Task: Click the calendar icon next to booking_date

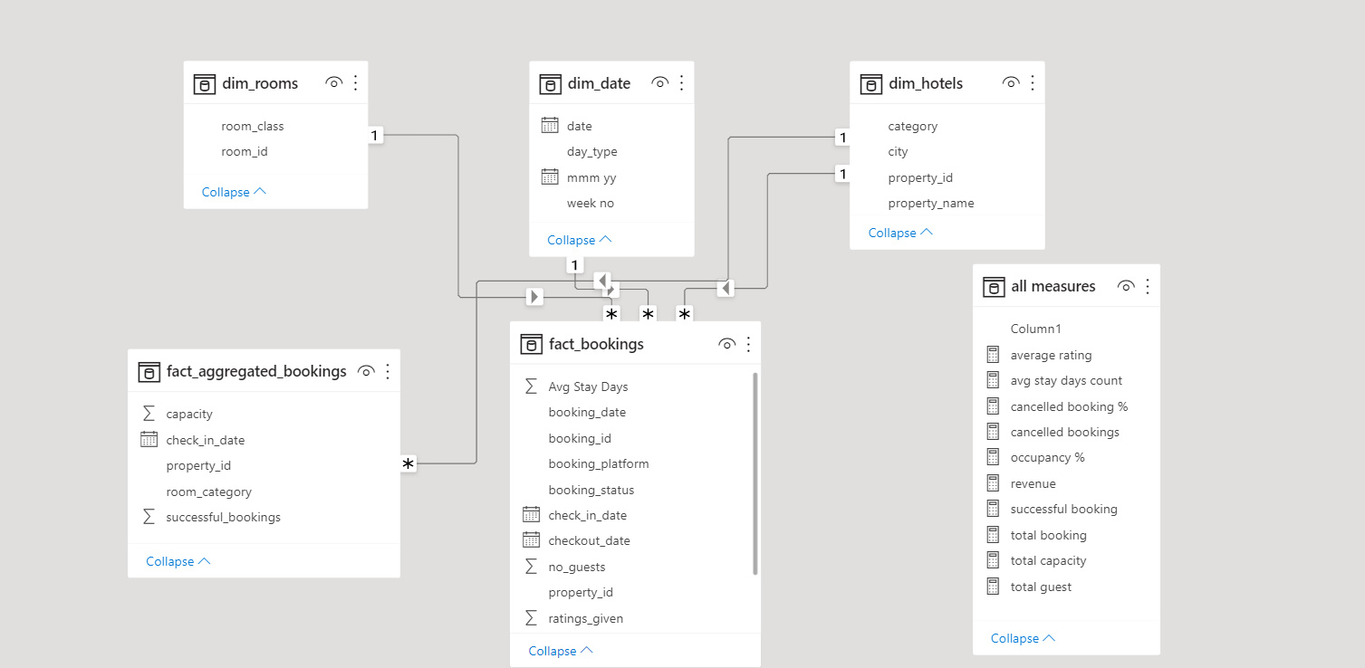Action: [531, 412]
